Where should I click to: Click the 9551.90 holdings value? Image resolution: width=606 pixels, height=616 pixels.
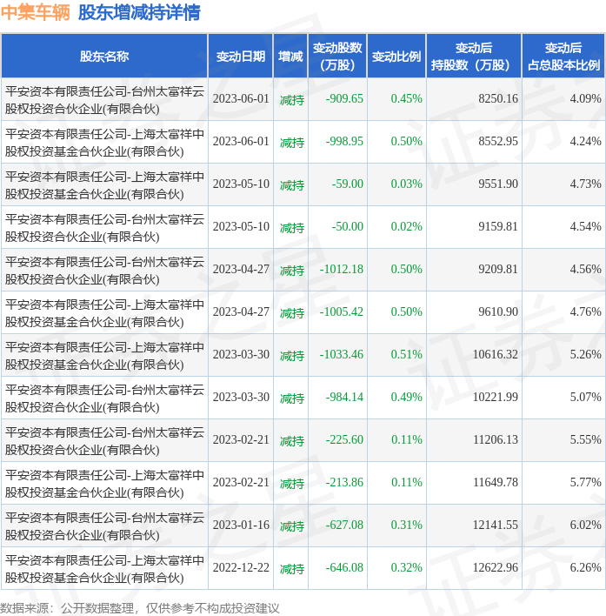pyautogui.click(x=498, y=184)
